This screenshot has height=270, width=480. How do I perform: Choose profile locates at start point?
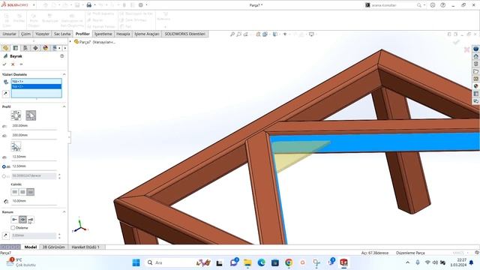[x=14, y=220]
